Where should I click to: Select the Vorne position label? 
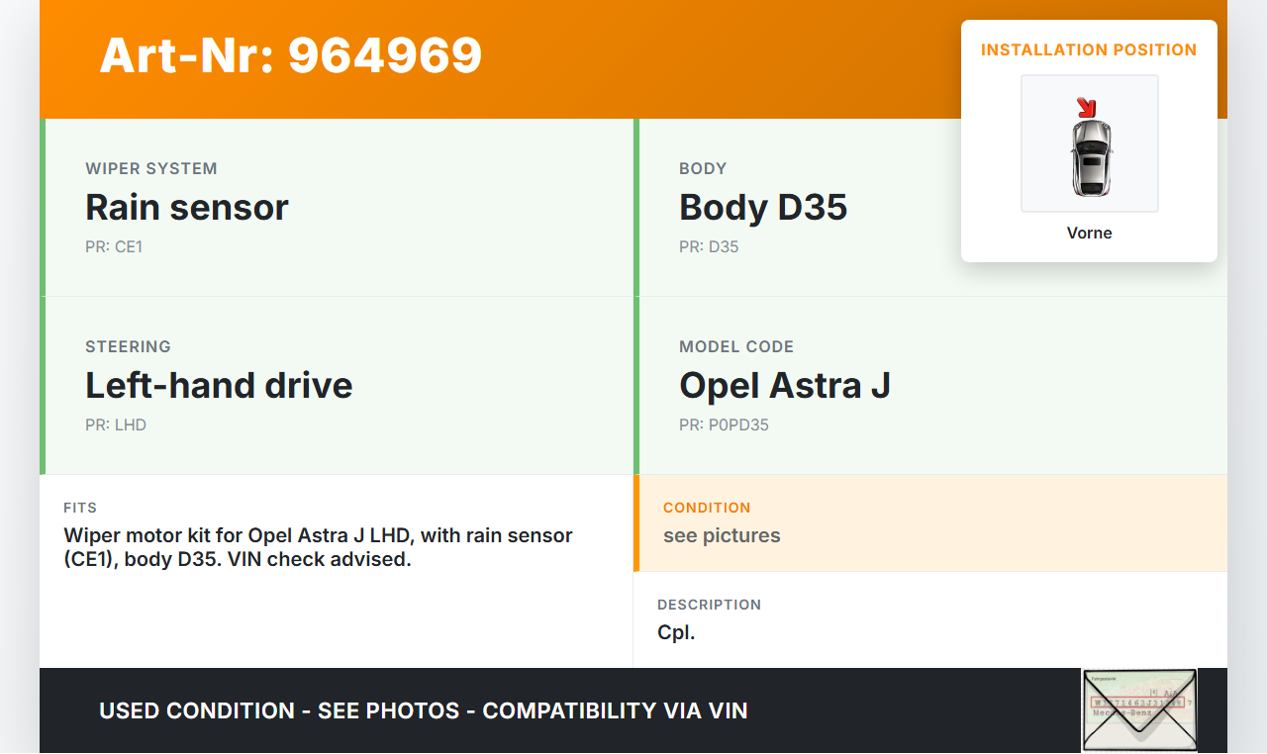coord(1089,233)
